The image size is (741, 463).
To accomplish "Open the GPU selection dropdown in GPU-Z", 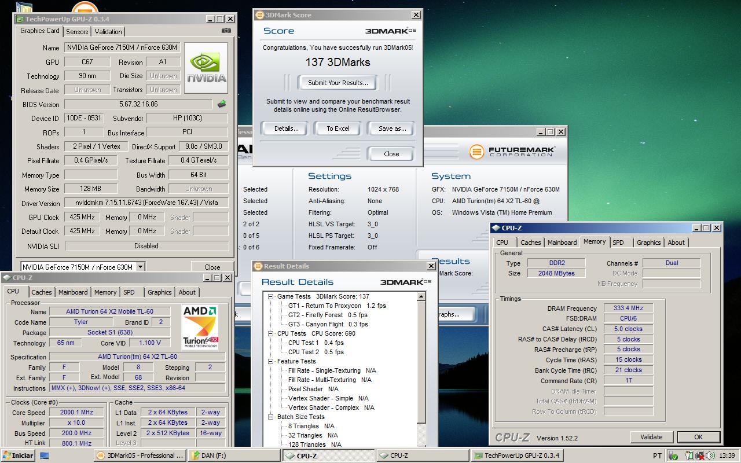I will click(140, 267).
